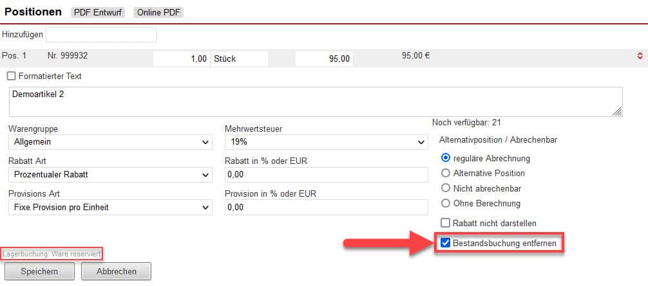
Task: Click the Online PDF button
Action: (x=158, y=12)
